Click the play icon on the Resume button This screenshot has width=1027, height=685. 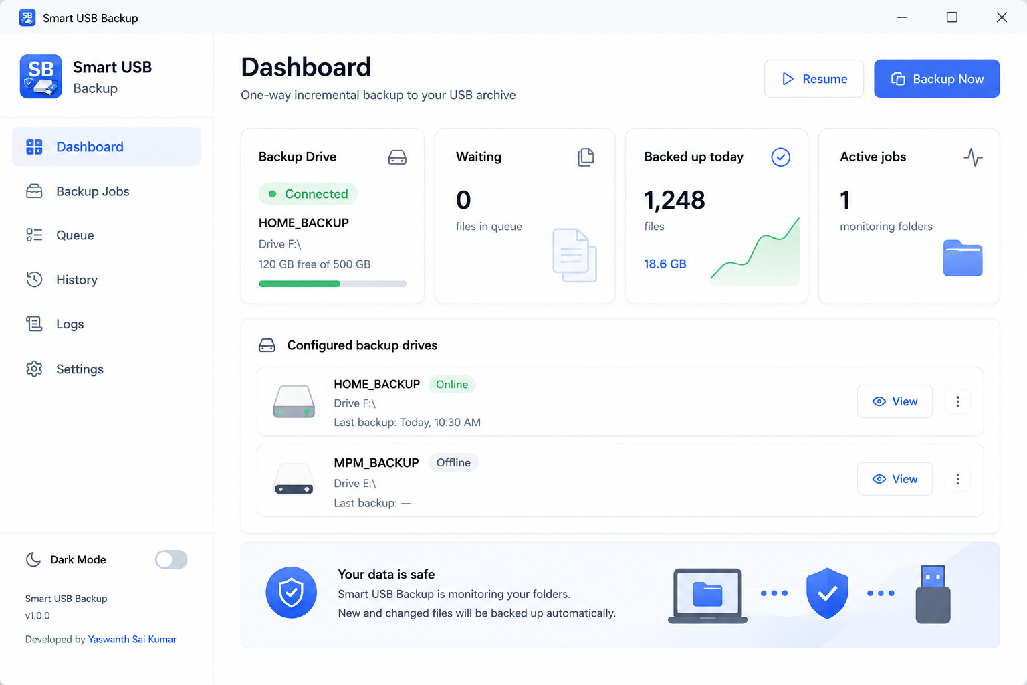(788, 79)
